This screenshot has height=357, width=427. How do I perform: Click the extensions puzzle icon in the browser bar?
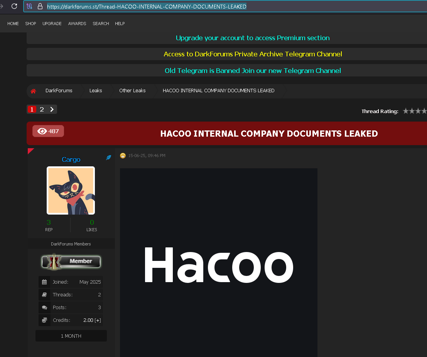(29, 6)
